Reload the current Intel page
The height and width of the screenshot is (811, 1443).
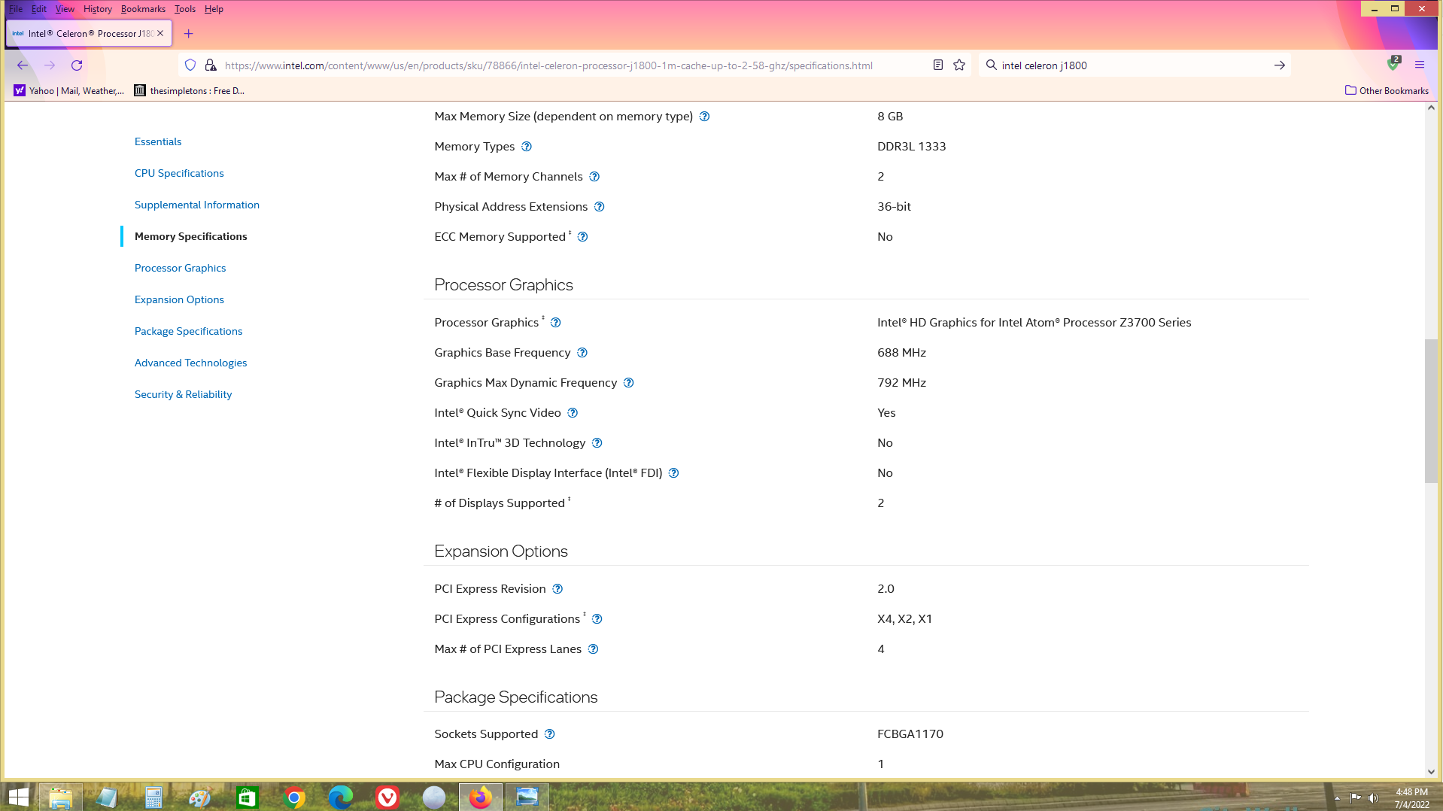click(77, 65)
